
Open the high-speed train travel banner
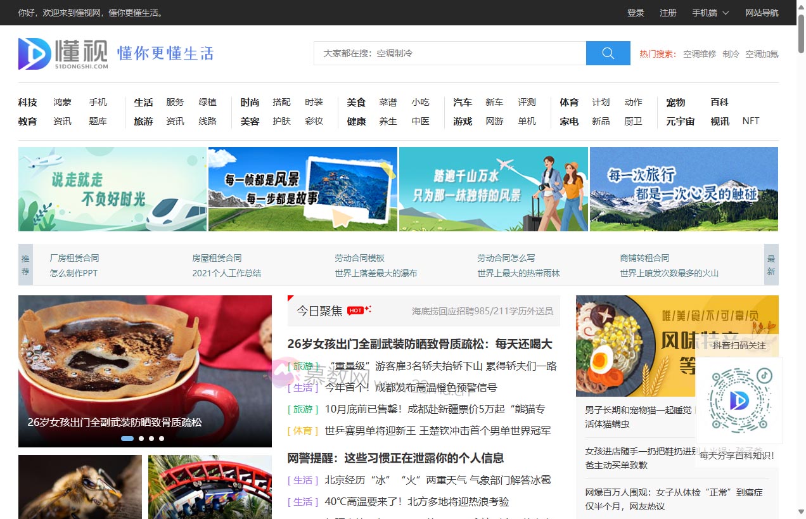tap(112, 189)
